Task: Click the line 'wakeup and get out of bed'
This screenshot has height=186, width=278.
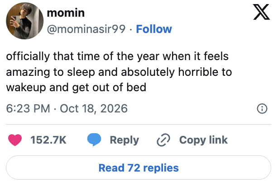Action: [x=76, y=87]
